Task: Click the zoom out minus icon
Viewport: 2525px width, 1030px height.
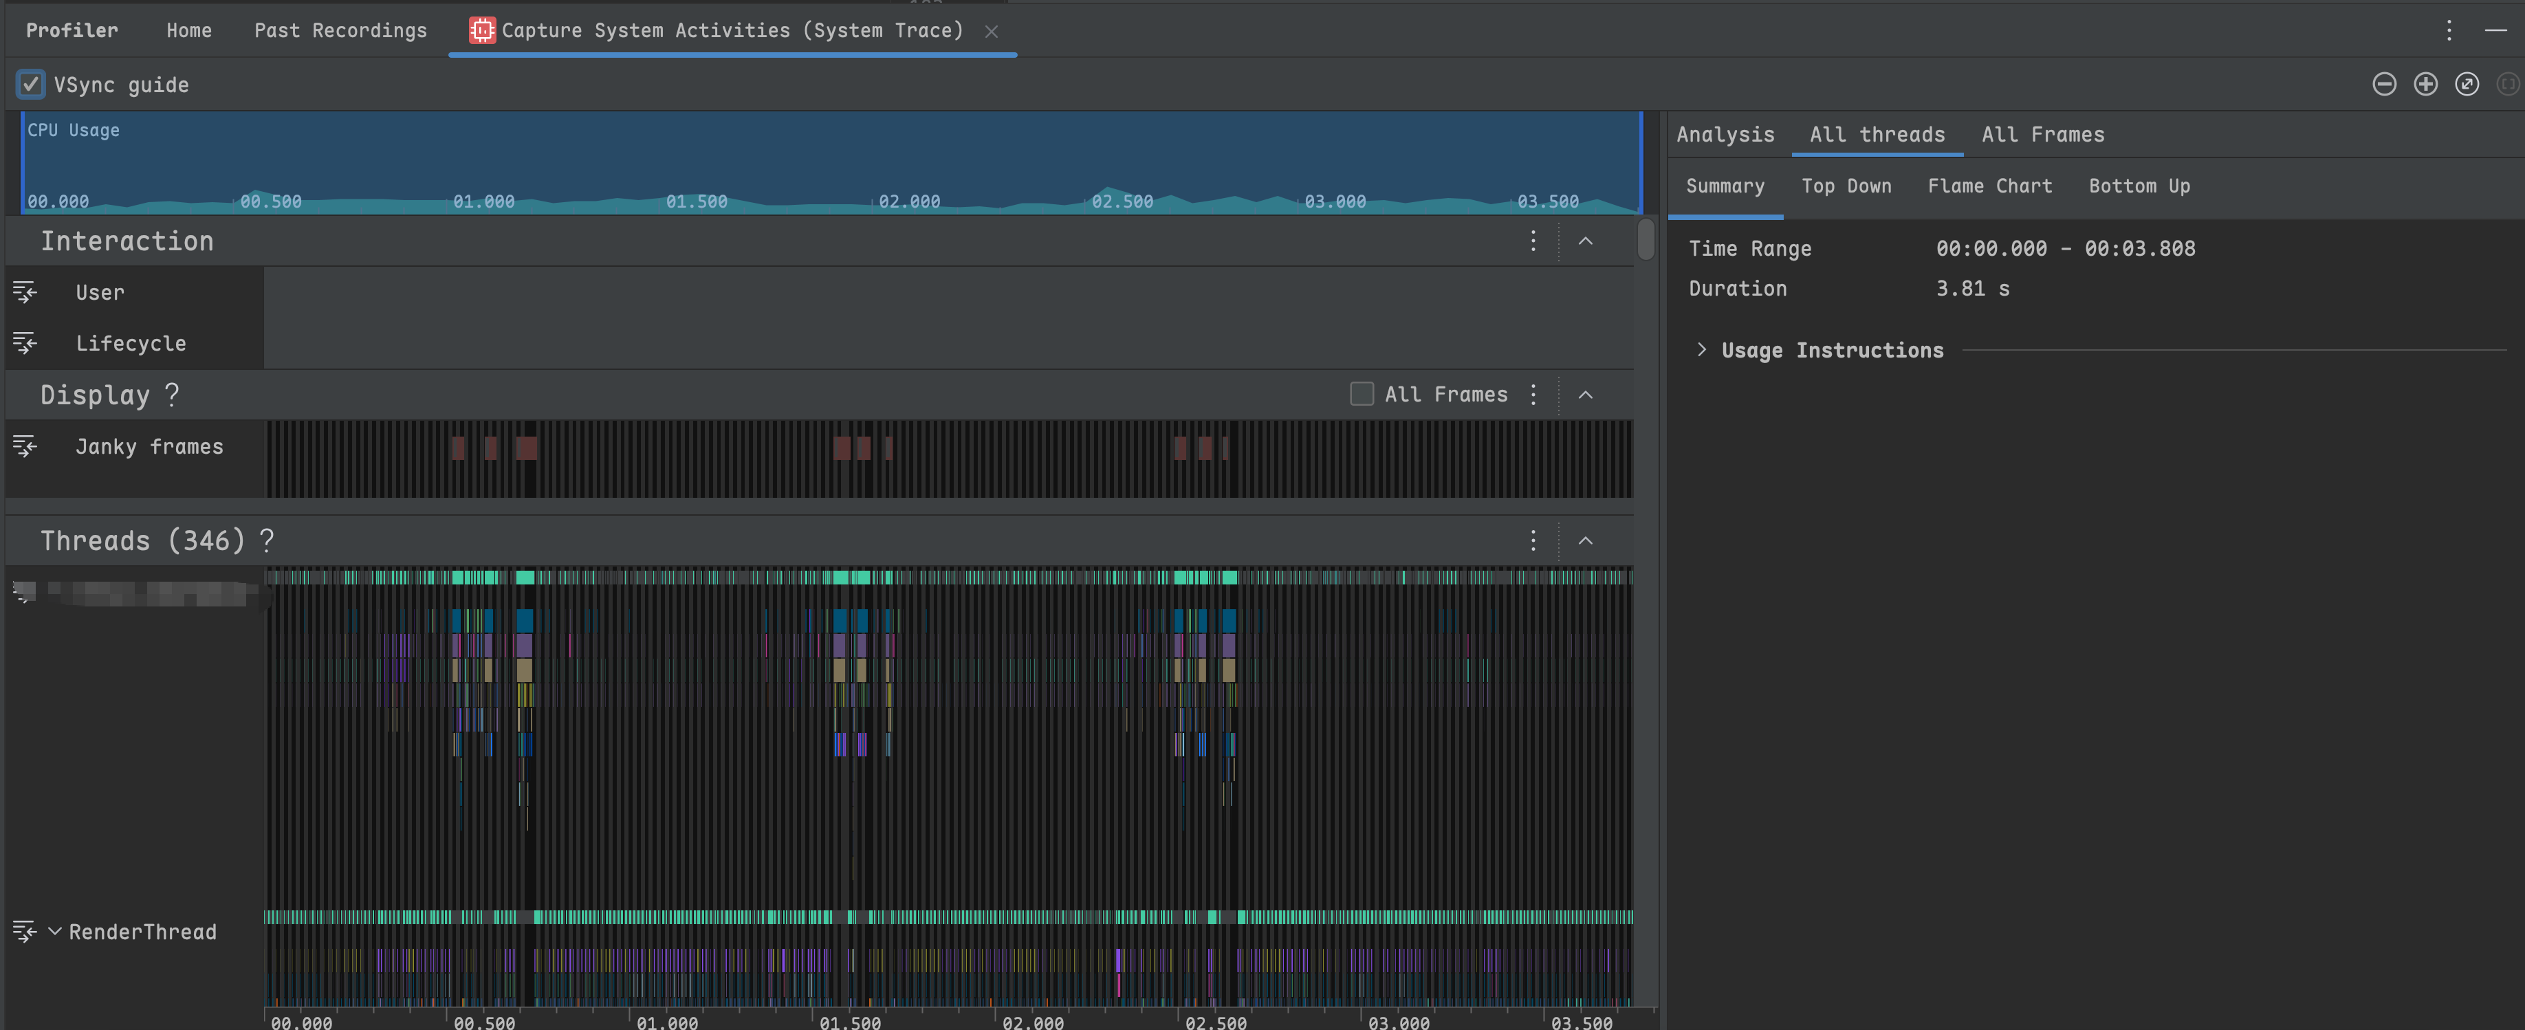Action: click(2384, 85)
